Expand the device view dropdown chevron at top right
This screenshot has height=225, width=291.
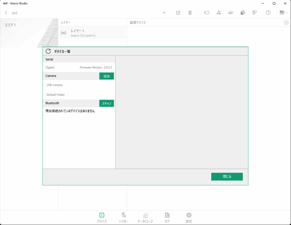[x=288, y=13]
